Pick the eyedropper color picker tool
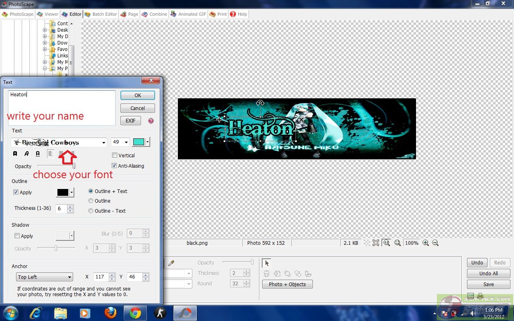Image resolution: width=514 pixels, height=321 pixels. pos(171,263)
